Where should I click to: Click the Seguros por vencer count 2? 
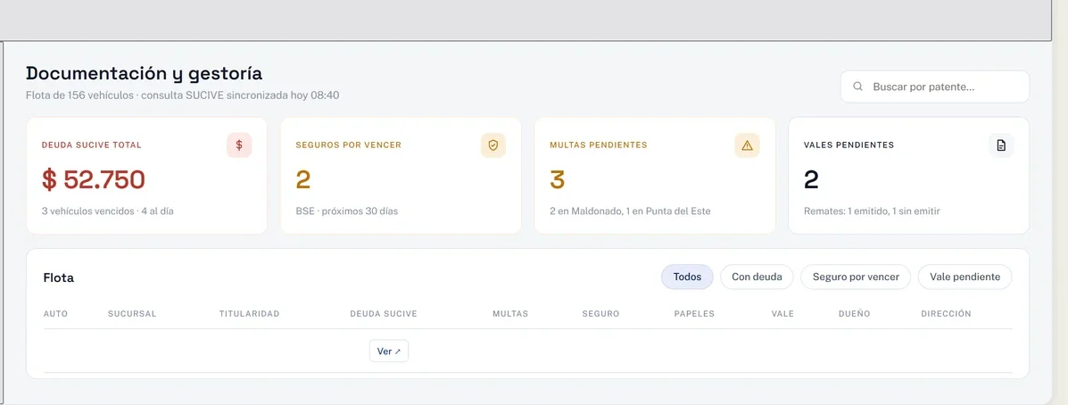click(303, 179)
